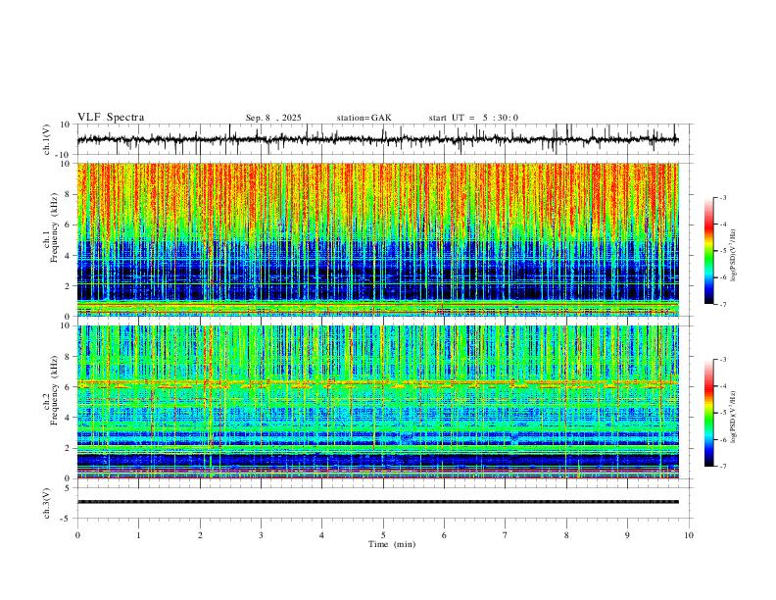776x600 pixels.
Task: Click the "station=GAK" header label
Action: tap(364, 118)
